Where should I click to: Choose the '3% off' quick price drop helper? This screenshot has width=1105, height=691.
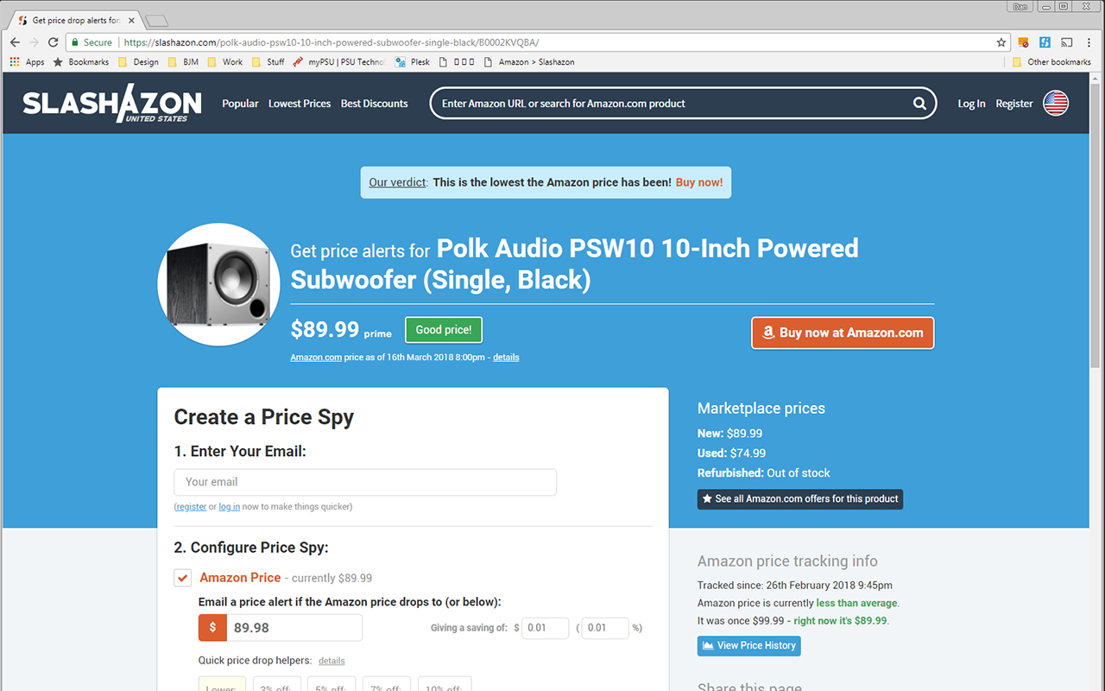pyautogui.click(x=277, y=684)
